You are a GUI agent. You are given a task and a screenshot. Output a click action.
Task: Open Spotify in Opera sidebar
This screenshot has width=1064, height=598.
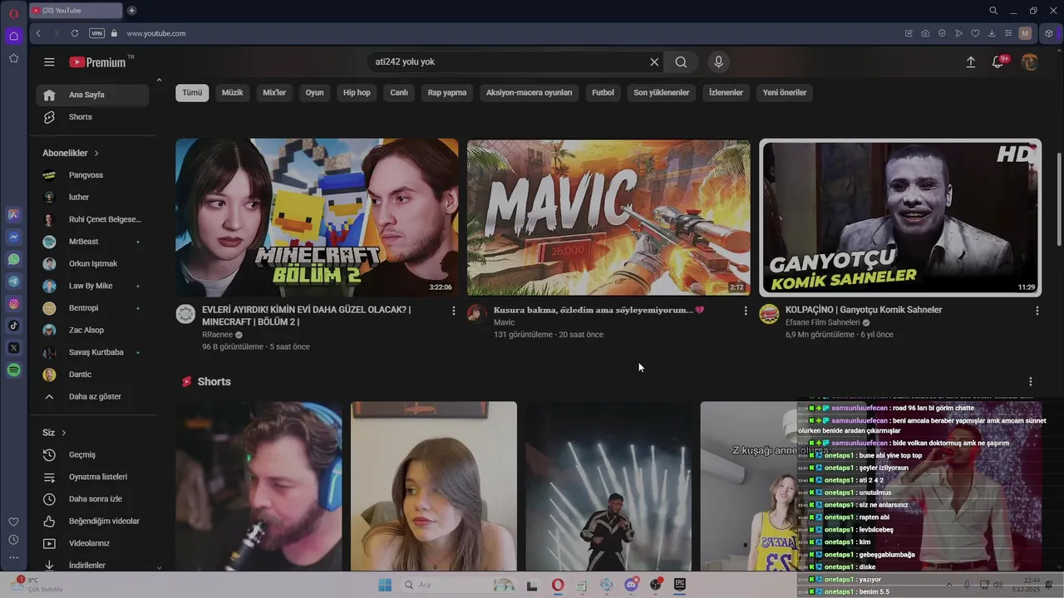[x=14, y=370]
